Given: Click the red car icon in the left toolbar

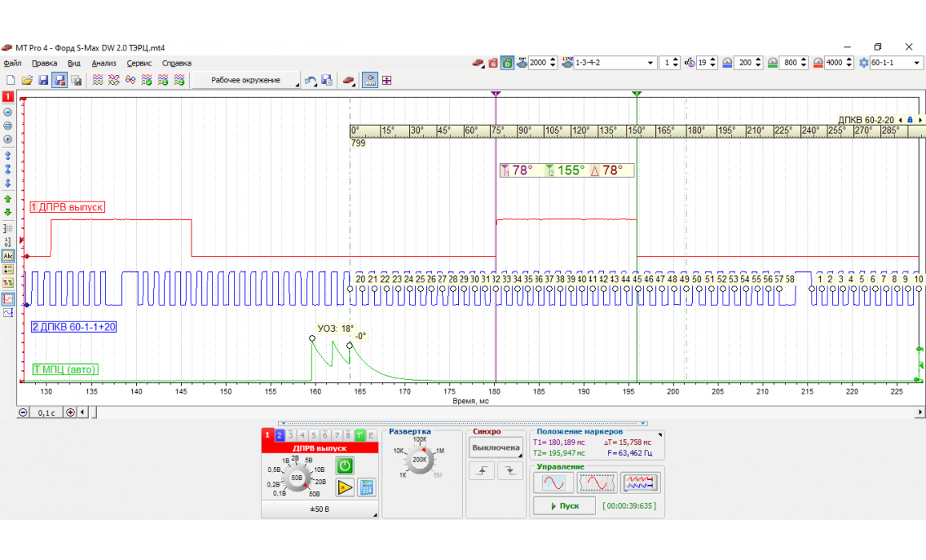Looking at the screenshot, I should point(348,80).
